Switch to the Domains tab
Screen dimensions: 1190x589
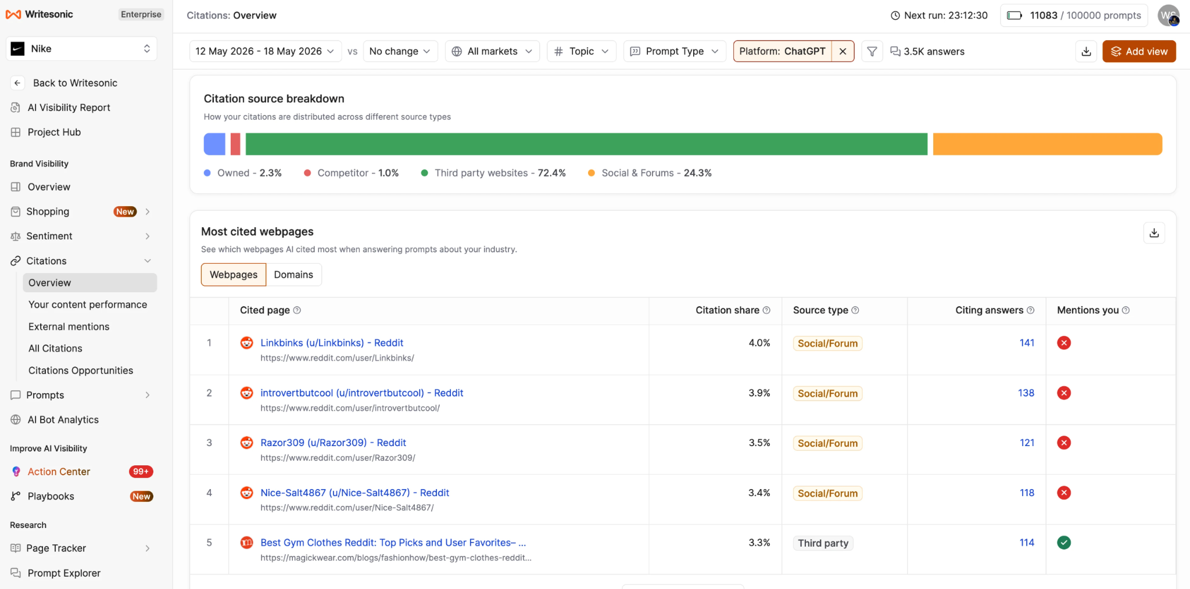(293, 275)
